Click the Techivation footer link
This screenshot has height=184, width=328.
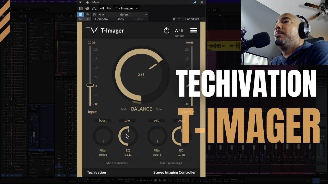[x=96, y=172]
